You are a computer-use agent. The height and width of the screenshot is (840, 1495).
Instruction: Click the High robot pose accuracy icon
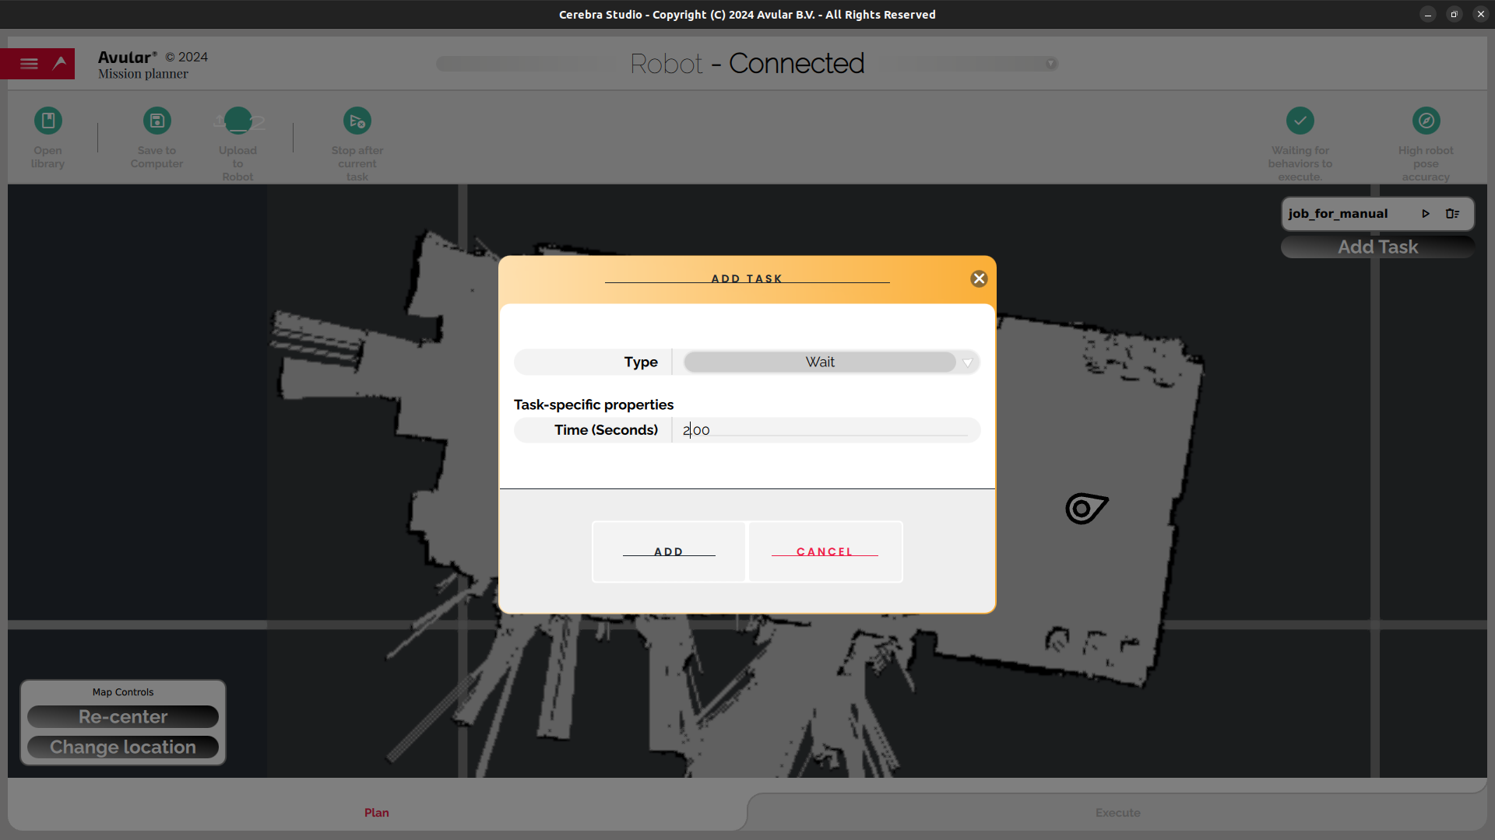(1426, 120)
